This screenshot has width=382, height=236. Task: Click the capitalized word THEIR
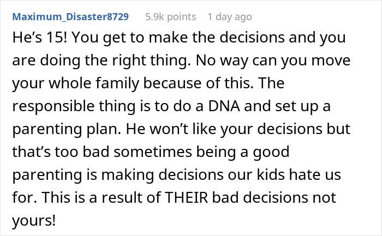187,197
